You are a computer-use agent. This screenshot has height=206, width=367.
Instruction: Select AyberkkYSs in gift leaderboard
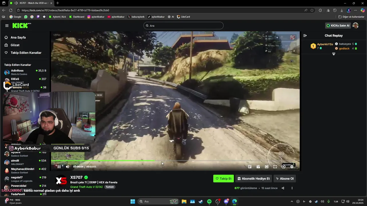tap(325, 44)
